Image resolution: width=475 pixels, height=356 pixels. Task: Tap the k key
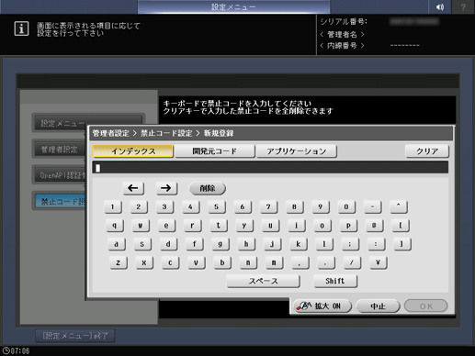coord(299,244)
